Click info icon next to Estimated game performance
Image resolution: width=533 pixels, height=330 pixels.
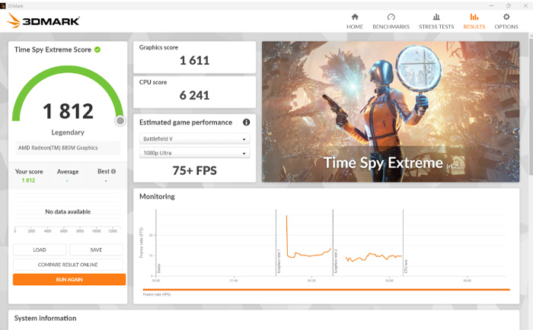246,122
